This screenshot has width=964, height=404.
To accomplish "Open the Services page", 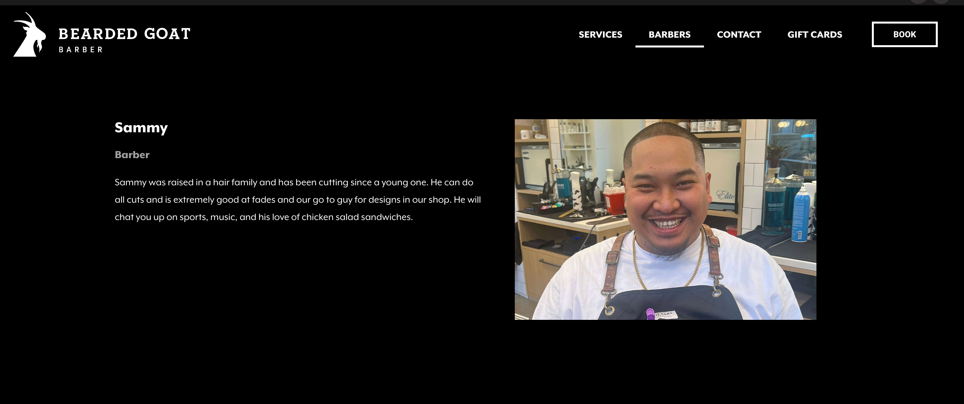I will coord(600,34).
